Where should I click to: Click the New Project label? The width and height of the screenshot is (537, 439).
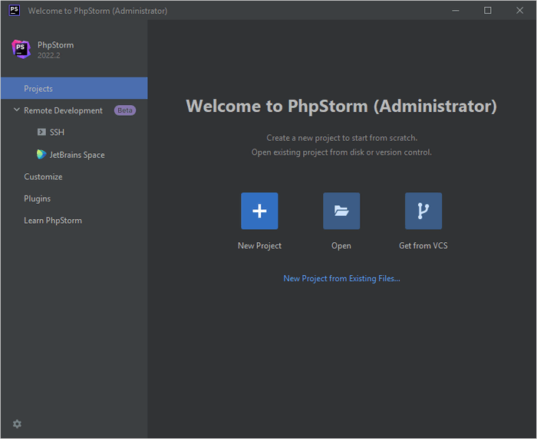coord(259,246)
